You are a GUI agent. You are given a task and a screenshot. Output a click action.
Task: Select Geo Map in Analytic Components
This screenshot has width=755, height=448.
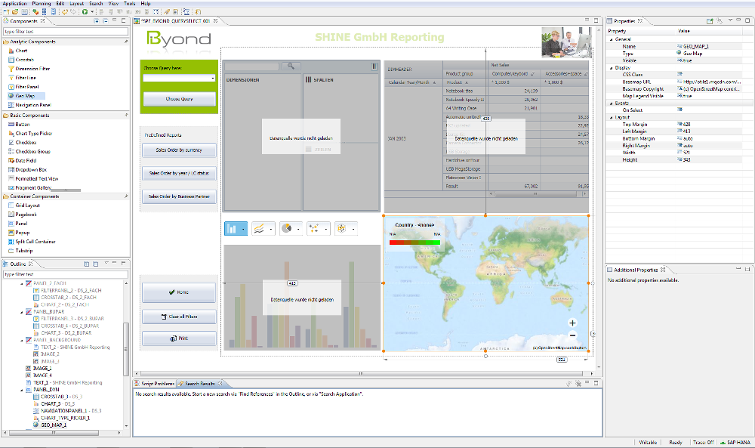tap(25, 96)
